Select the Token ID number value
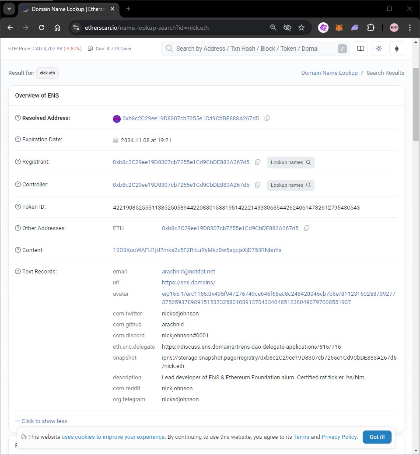The height and width of the screenshot is (455, 420). point(236,207)
